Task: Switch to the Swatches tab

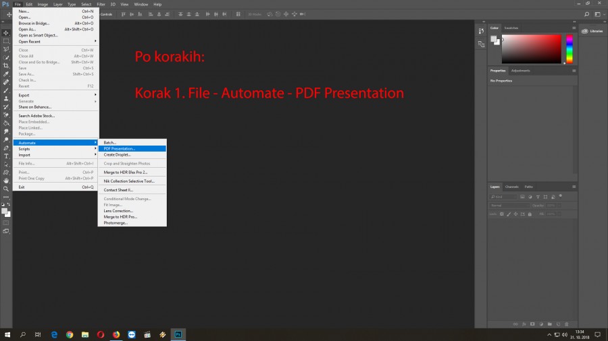Action: point(511,28)
